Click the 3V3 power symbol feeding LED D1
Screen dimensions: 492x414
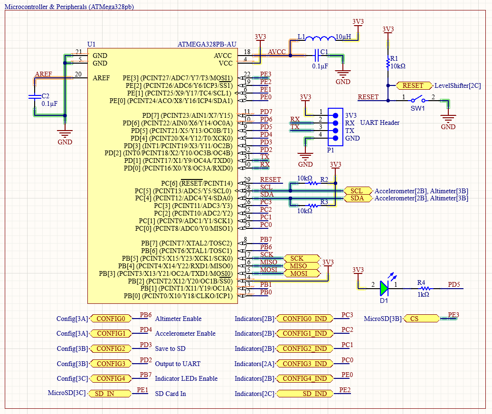358,272
